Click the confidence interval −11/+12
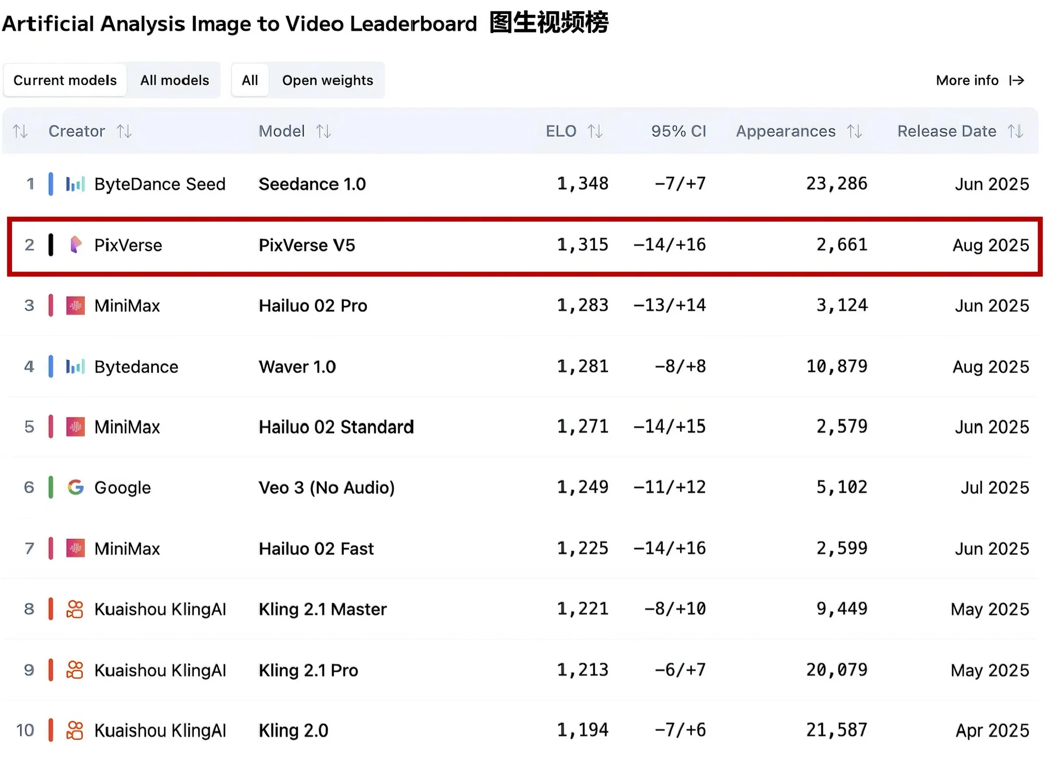The image size is (1048, 761). [670, 487]
